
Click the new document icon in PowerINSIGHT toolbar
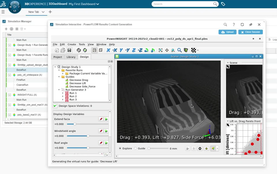[57, 50]
